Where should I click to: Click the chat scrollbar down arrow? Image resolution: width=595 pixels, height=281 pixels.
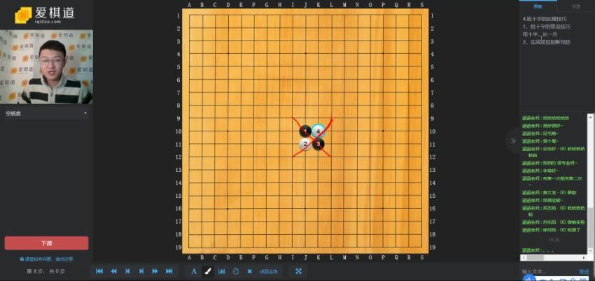(x=590, y=252)
